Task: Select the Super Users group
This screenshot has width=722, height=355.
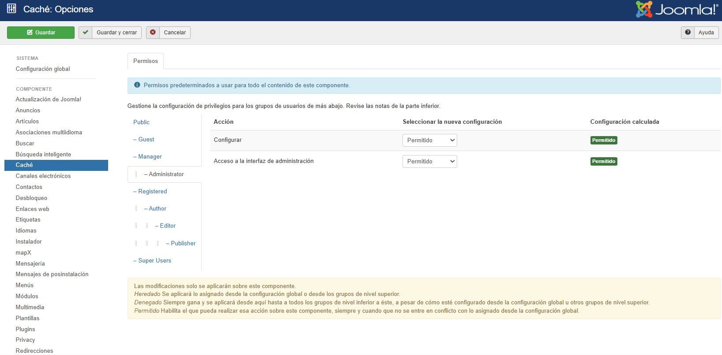Action: click(154, 261)
